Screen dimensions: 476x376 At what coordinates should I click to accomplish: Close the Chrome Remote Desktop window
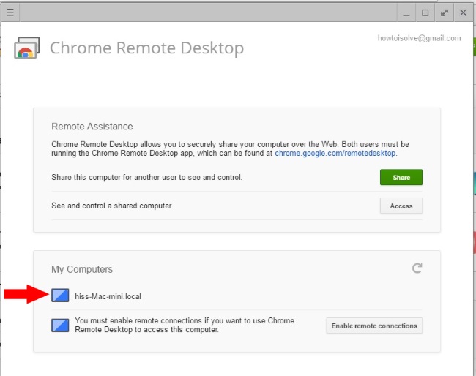pyautogui.click(x=464, y=12)
